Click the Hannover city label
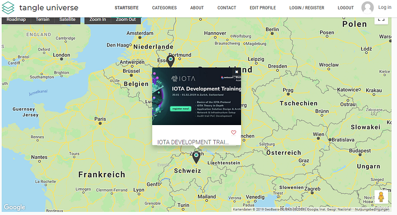This screenshot has width=397, height=215. coord(215,33)
